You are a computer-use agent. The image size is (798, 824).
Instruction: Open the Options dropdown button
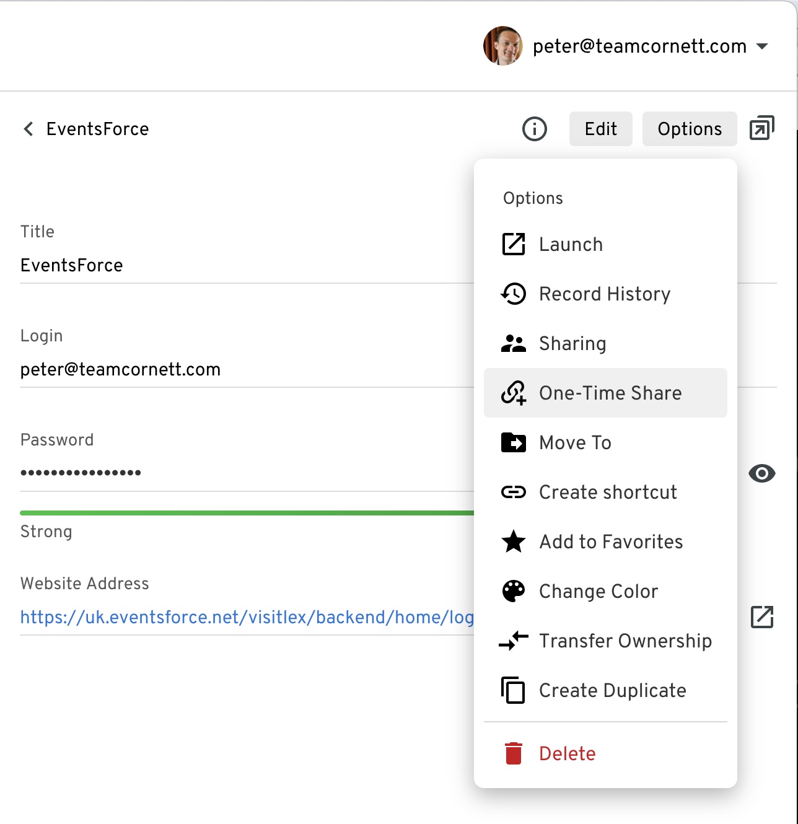690,129
